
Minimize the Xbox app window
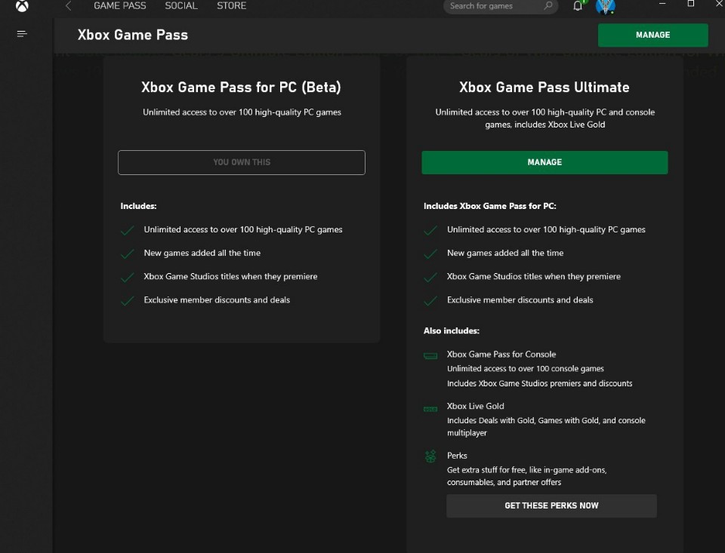click(x=662, y=4)
